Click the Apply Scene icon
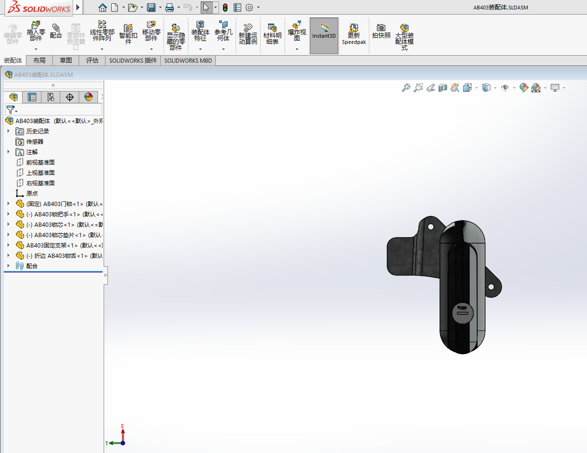Screen dimensions: 587x453 click(536, 88)
